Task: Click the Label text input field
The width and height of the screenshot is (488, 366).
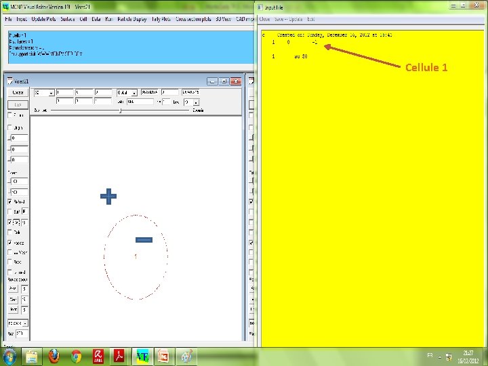Action: point(140,102)
